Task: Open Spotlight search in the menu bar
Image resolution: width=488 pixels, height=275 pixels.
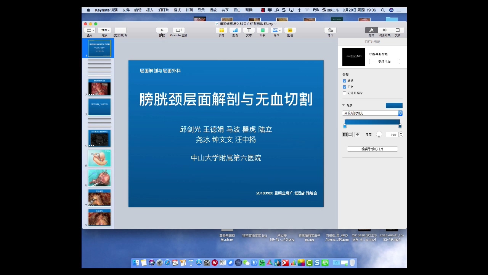Action: coord(383,10)
